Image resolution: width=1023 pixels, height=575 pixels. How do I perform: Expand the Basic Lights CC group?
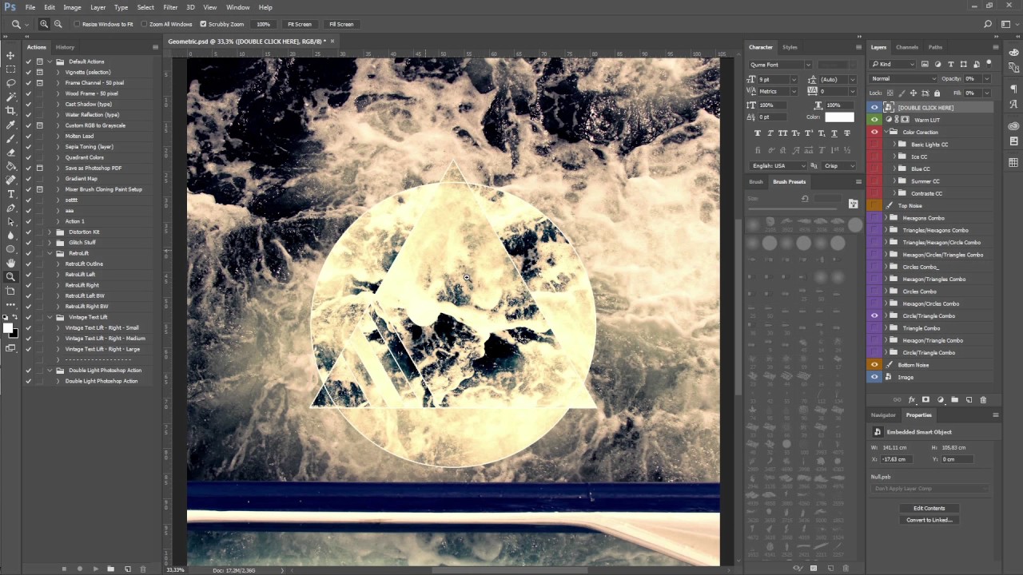pos(894,145)
